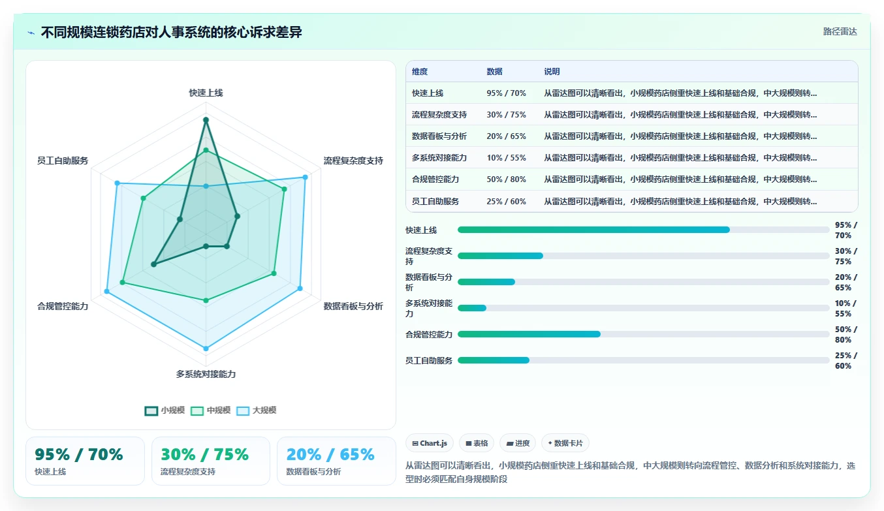Select the 多系统对接能力 table row

pyautogui.click(x=631, y=157)
